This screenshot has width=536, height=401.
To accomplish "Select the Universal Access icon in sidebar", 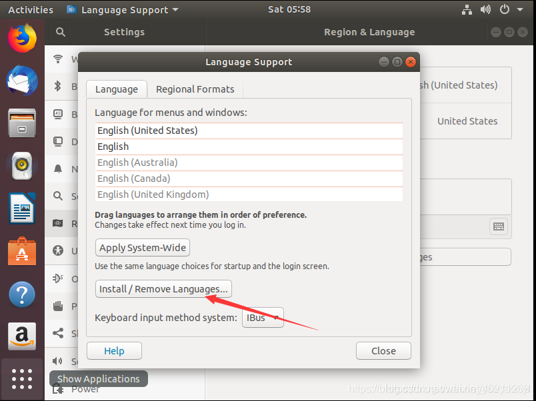I will pos(58,250).
